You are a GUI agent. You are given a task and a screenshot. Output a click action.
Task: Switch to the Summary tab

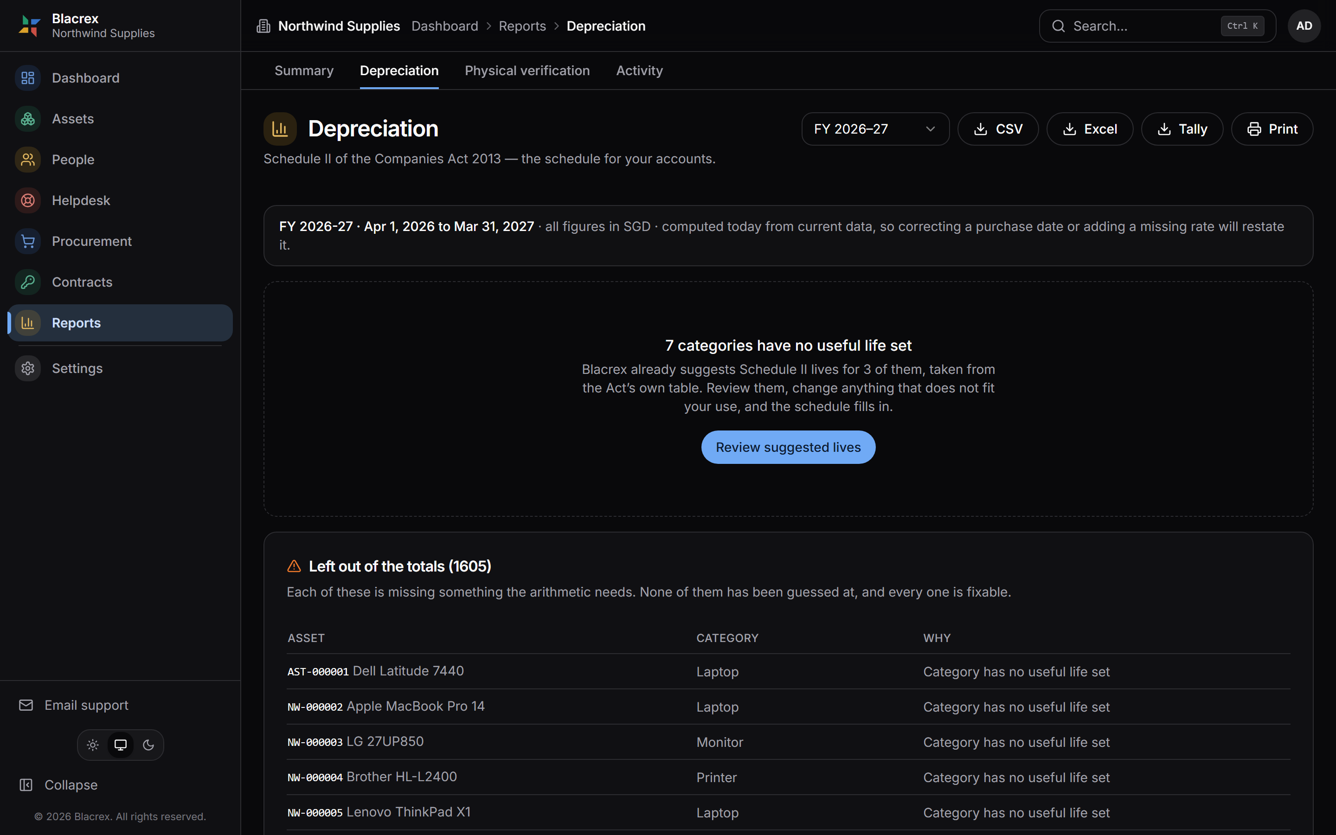pyautogui.click(x=304, y=71)
